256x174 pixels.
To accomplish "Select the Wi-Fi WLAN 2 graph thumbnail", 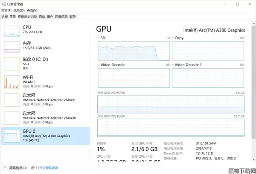I will coord(12,81).
